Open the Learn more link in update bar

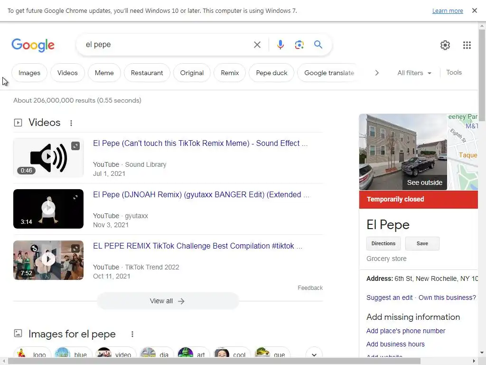click(447, 10)
